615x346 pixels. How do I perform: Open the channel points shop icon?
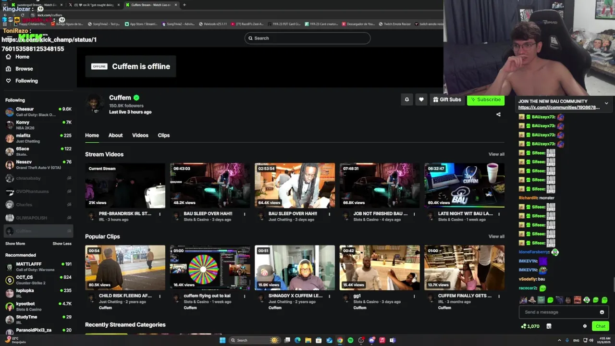tap(549, 326)
